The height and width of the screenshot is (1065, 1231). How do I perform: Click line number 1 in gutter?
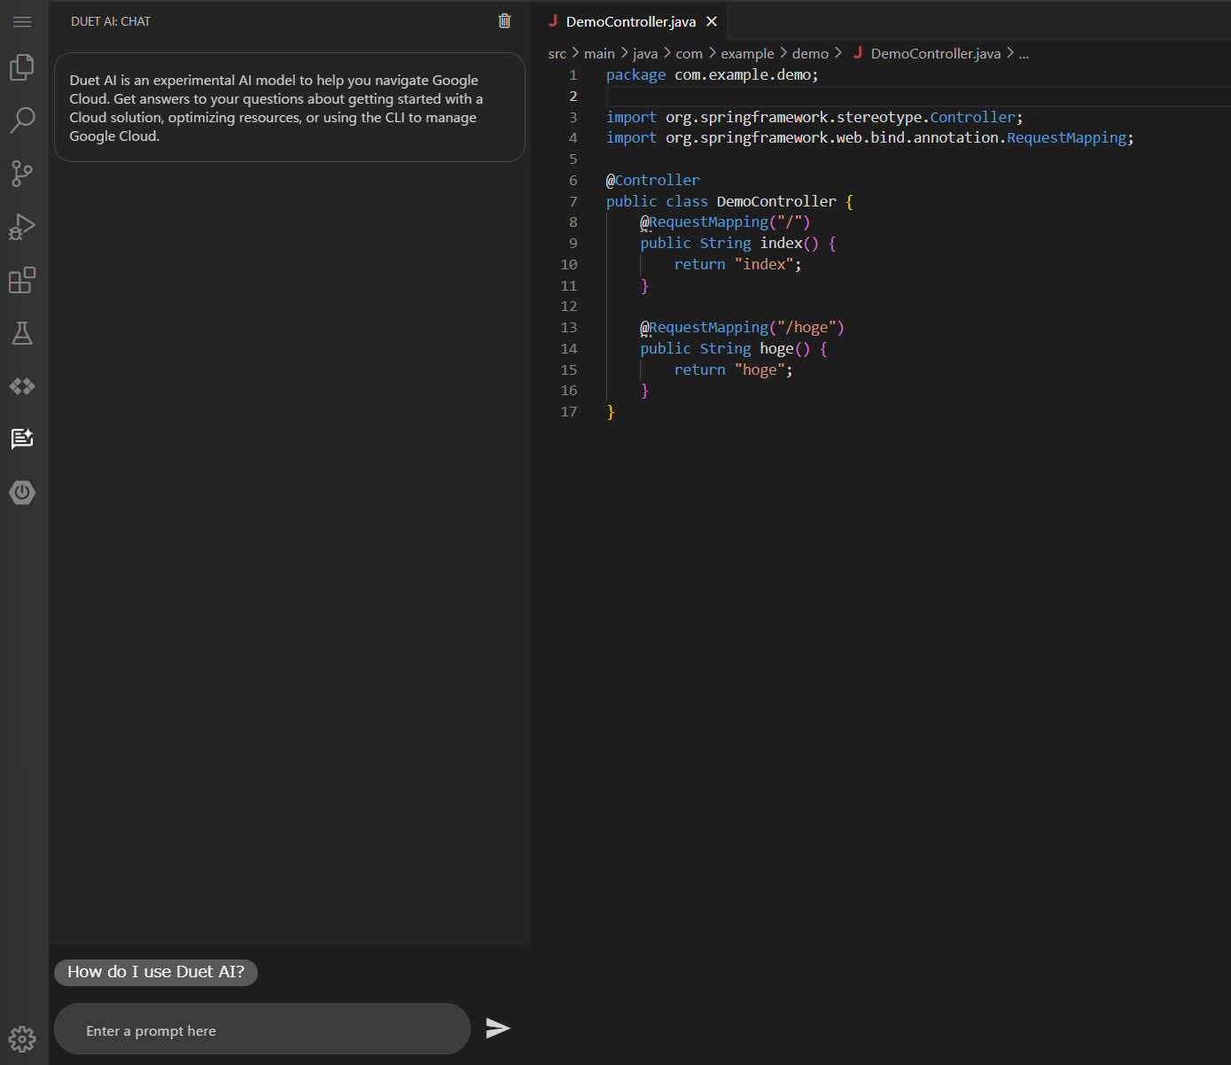(573, 75)
